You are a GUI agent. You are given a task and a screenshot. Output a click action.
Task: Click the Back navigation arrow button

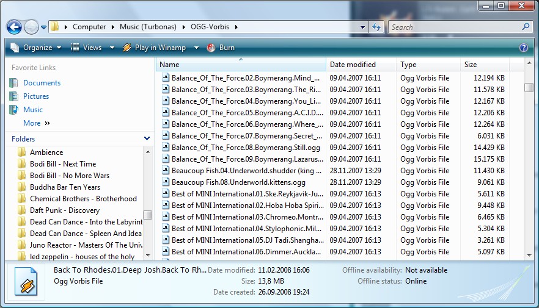pyautogui.click(x=14, y=27)
